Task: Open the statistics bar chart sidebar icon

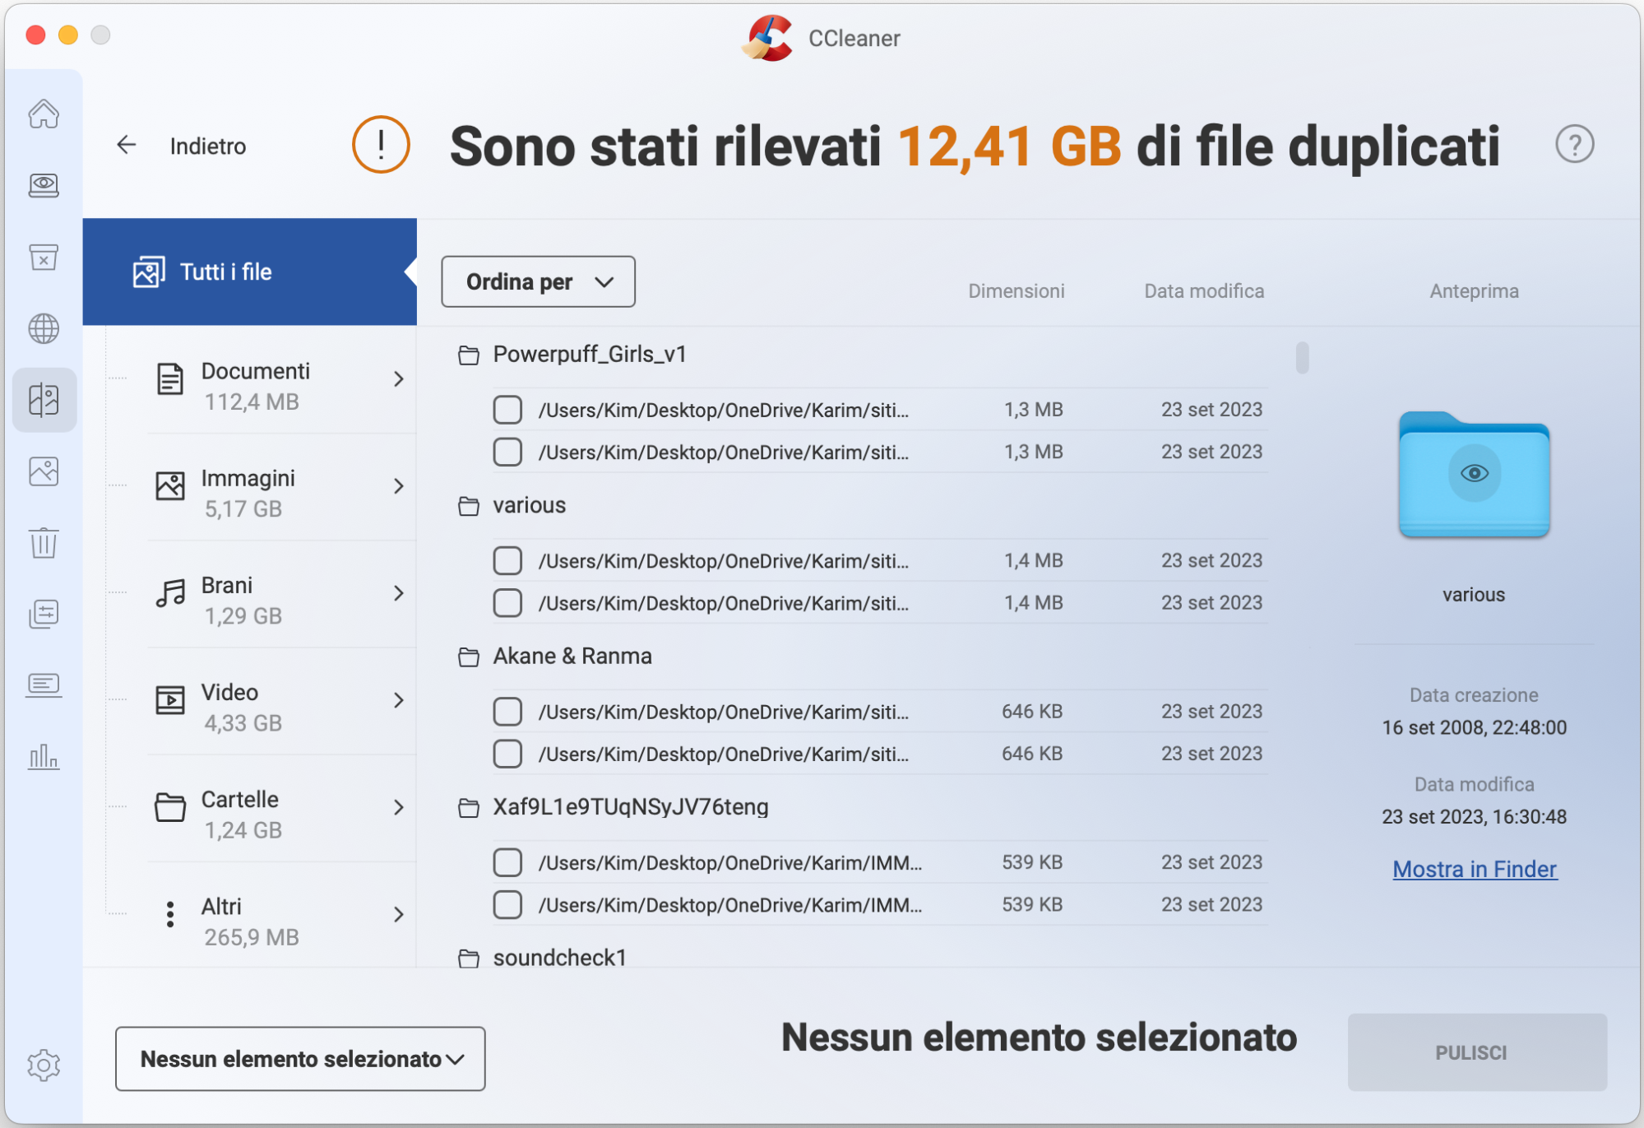Action: click(44, 756)
